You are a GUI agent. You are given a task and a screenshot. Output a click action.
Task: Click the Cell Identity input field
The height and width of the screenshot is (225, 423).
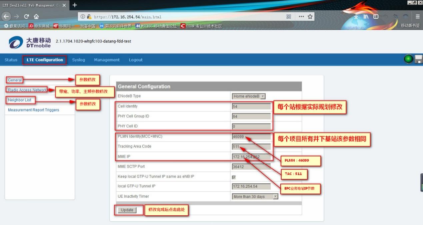(251, 106)
